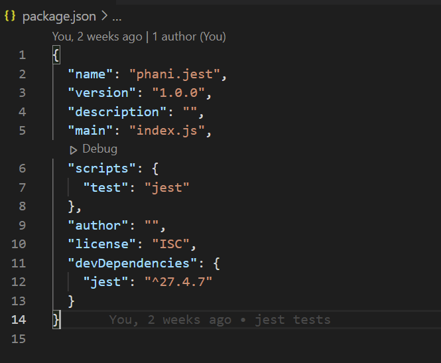441x363 pixels.
Task: Run the Debug code lens above scripts
Action: tap(99, 149)
